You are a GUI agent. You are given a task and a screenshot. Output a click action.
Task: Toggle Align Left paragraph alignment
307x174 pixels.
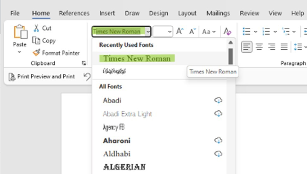[x=247, y=47]
